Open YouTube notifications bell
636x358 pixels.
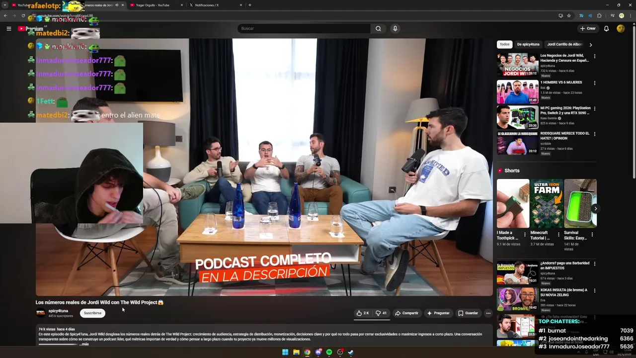point(606,28)
